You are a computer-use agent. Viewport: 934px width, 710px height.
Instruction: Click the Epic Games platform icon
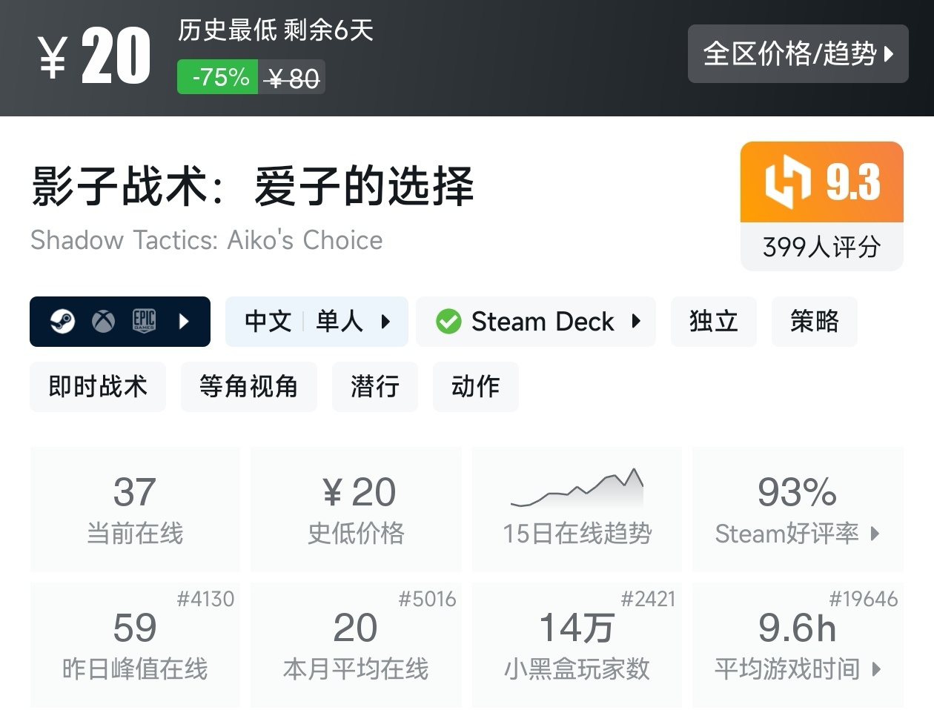[144, 321]
